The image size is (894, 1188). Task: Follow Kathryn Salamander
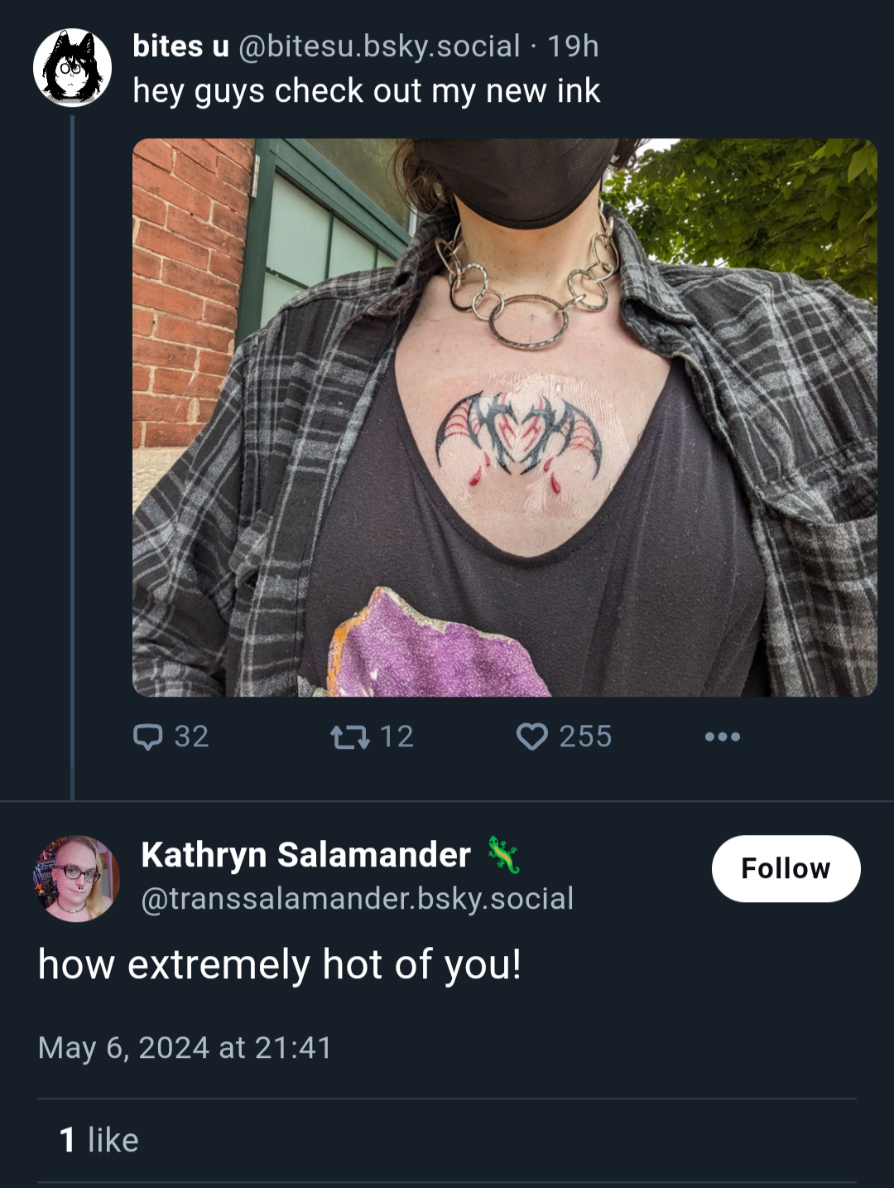(x=786, y=868)
